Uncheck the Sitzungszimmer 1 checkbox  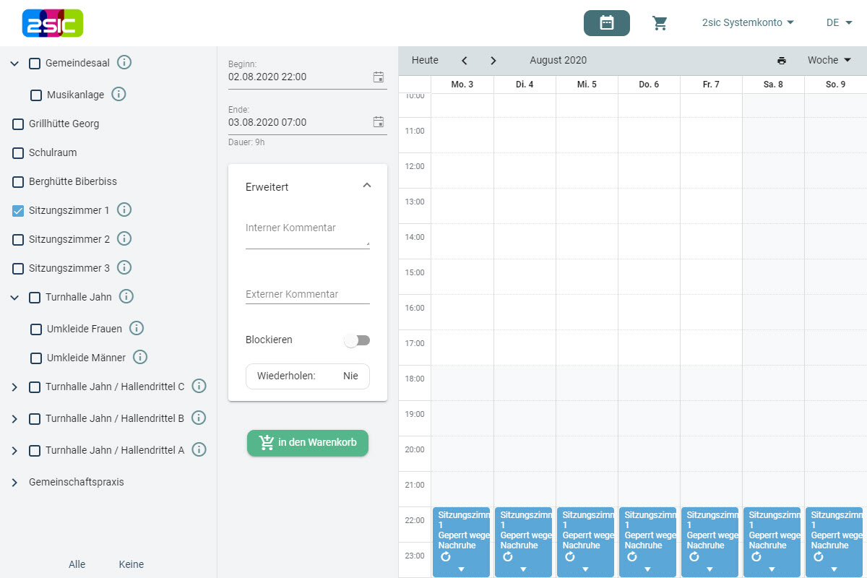click(x=19, y=211)
